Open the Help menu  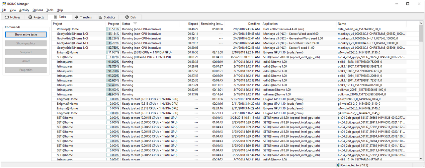[x=60, y=10]
